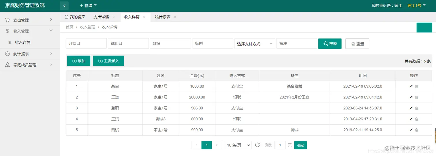Click the person icon beside 家庭成员管理
436x156 pixels.
pos(7,65)
